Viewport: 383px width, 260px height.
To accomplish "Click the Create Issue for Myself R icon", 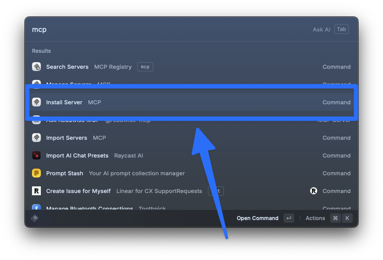I will [36, 191].
